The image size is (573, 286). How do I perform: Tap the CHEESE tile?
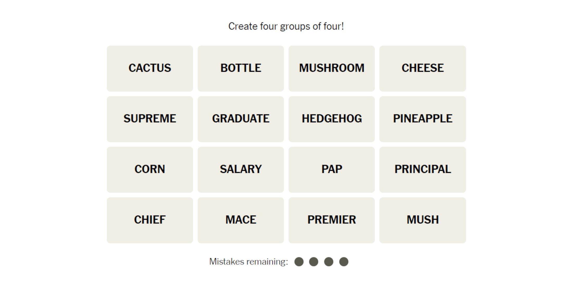click(x=422, y=68)
